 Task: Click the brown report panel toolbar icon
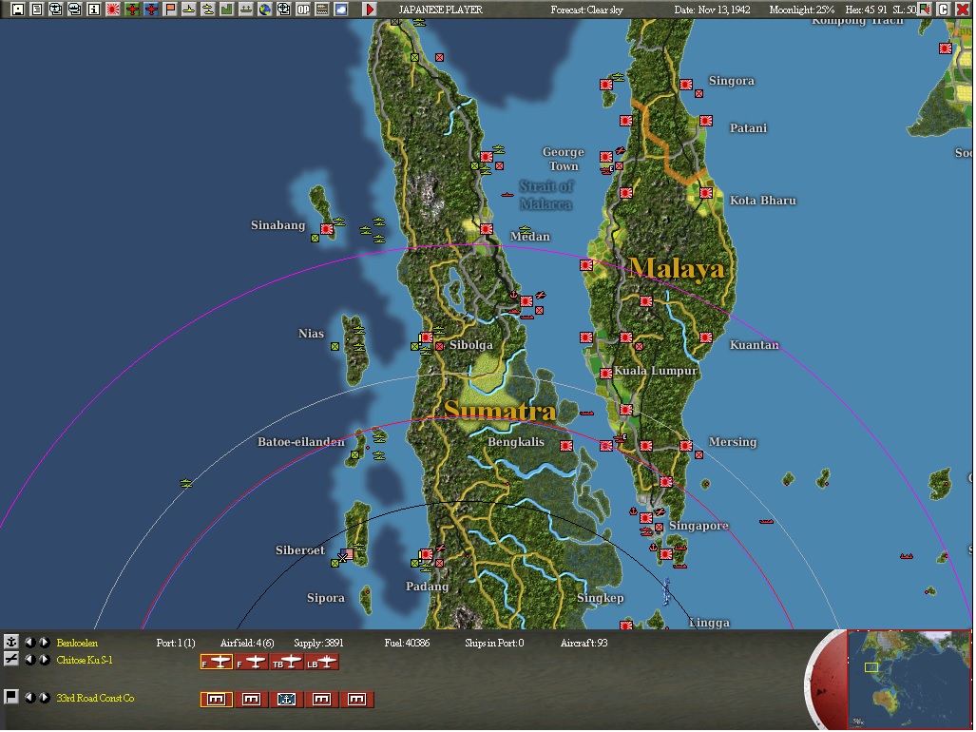tap(322, 10)
